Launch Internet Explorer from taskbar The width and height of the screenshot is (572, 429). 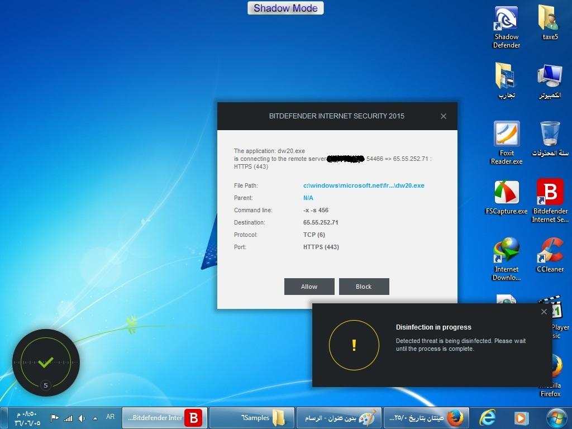(487, 418)
